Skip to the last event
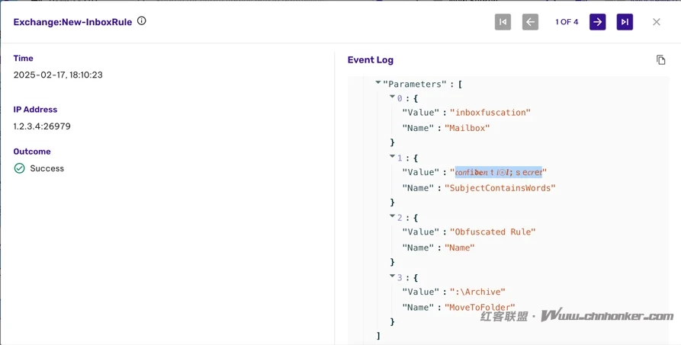This screenshot has width=681, height=345. (625, 22)
